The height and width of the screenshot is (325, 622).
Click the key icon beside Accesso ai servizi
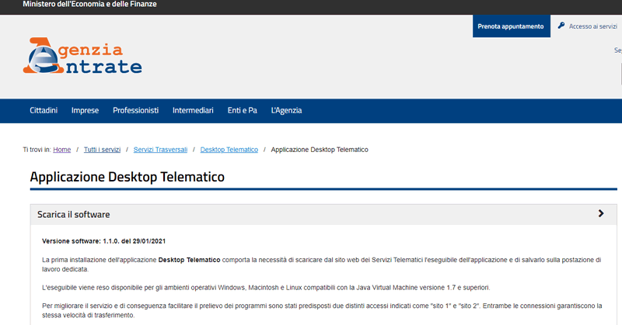pyautogui.click(x=561, y=26)
